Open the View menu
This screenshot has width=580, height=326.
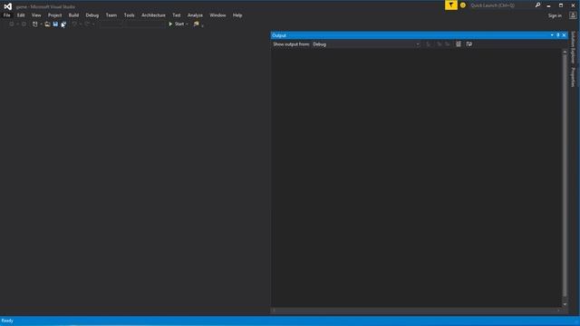36,15
